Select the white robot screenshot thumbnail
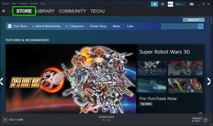This screenshot has width=213, height=126. [x=152, y=68]
